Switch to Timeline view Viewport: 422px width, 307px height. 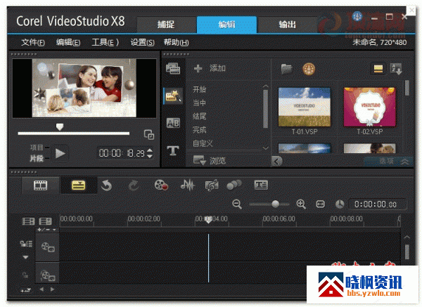click(x=79, y=185)
